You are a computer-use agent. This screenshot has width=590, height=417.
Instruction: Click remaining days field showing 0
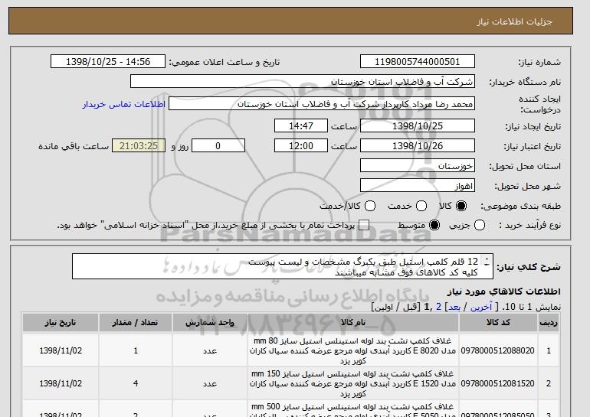pyautogui.click(x=218, y=146)
